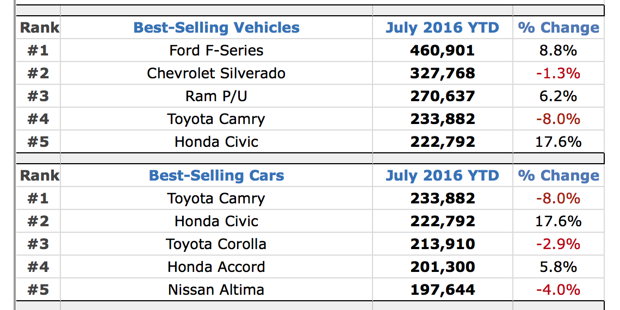Click the 8.8% change value
Image resolution: width=620 pixels, height=310 pixels.
click(558, 51)
